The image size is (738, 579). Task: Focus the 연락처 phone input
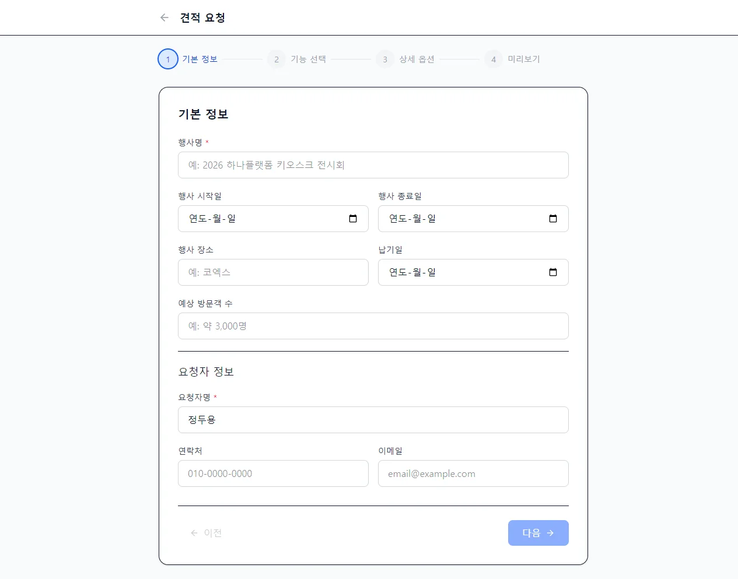(273, 473)
